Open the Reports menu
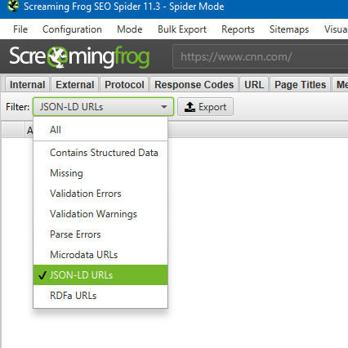The height and width of the screenshot is (348, 348). pos(238,29)
